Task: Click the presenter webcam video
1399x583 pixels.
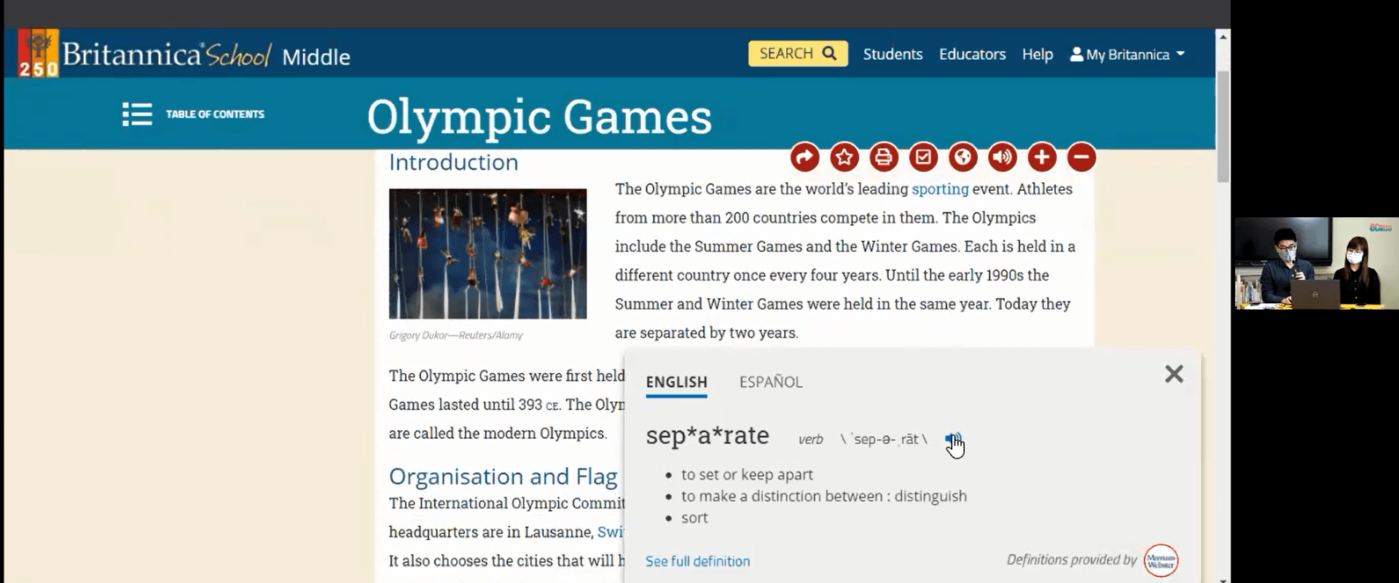Action: click(x=1317, y=263)
